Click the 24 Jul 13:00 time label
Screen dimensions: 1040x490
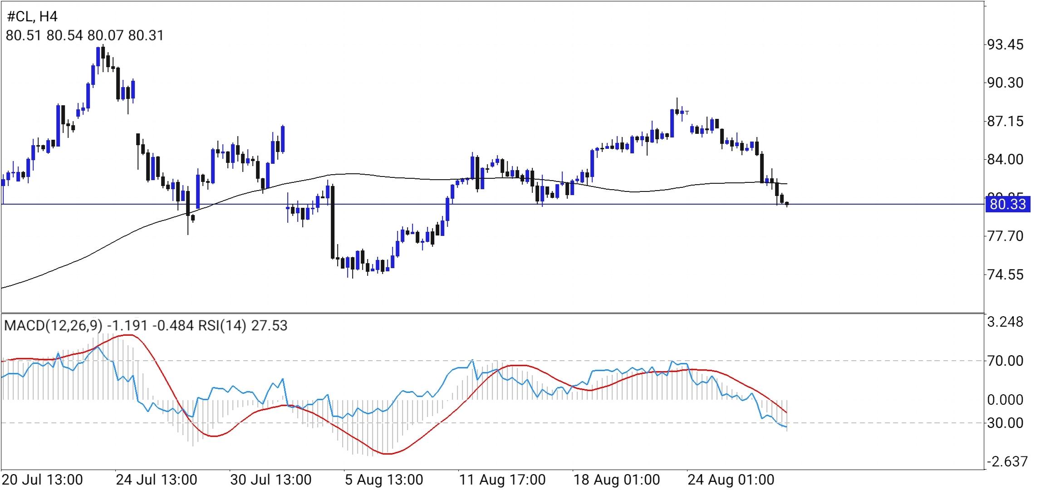click(157, 480)
